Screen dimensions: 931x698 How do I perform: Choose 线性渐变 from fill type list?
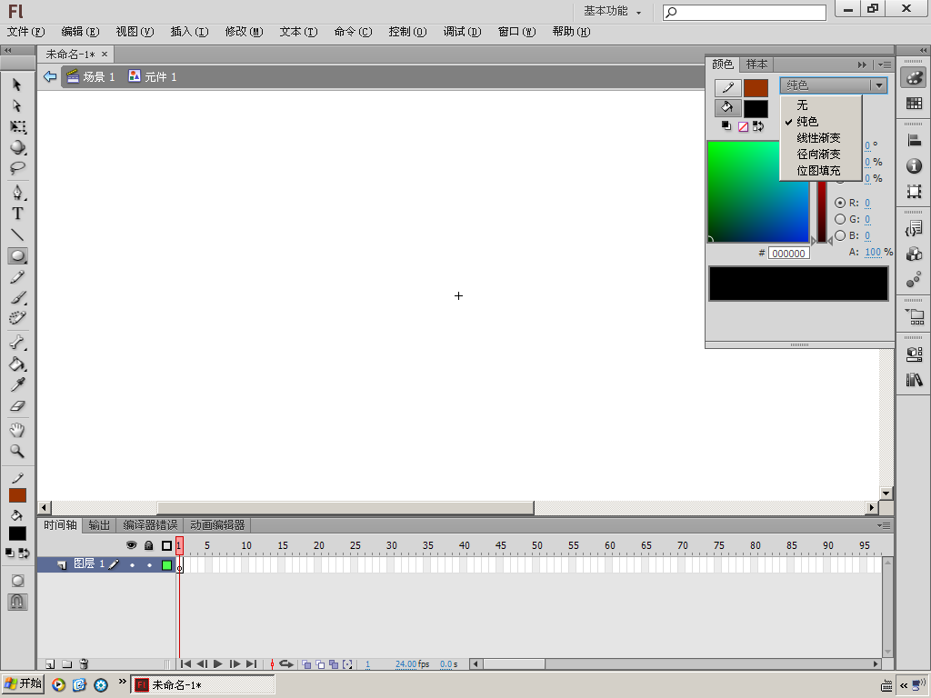[819, 138]
